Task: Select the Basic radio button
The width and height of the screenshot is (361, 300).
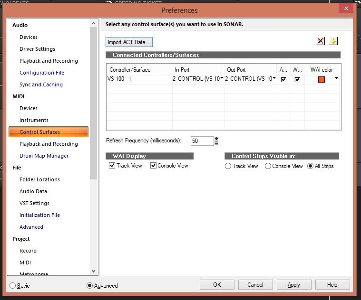Action: pos(13,285)
